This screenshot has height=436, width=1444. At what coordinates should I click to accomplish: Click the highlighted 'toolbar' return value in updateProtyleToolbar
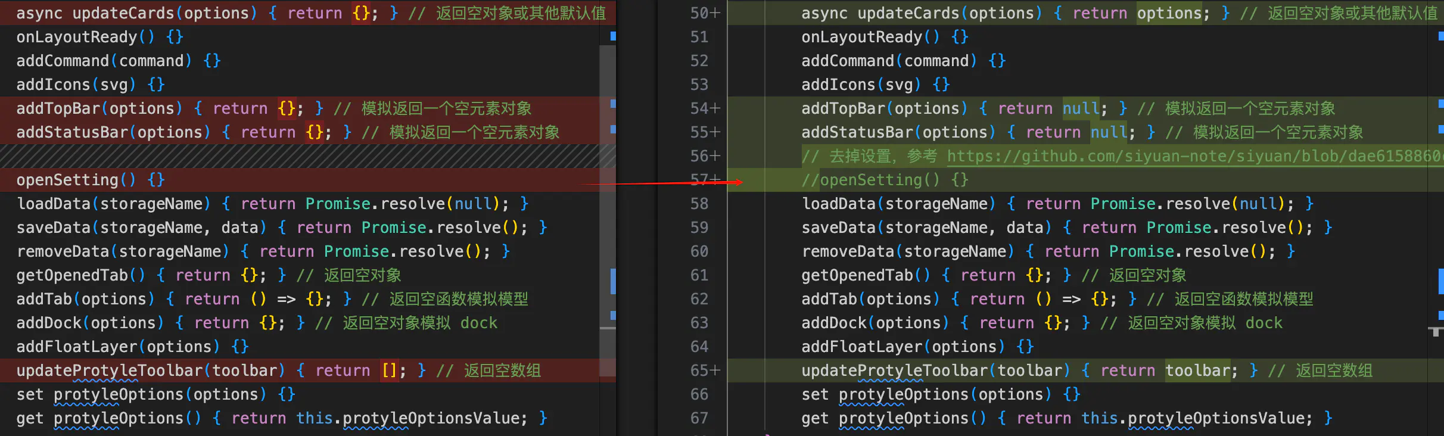coord(1197,370)
